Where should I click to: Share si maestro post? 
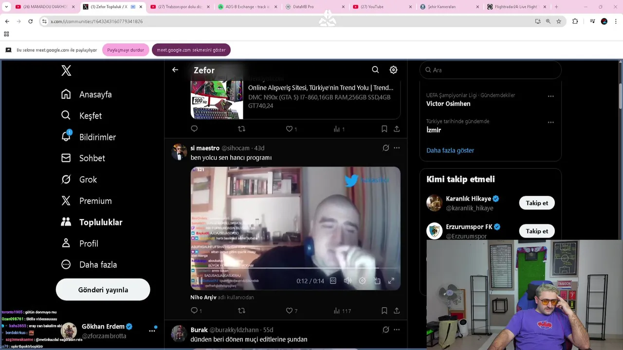point(397,311)
